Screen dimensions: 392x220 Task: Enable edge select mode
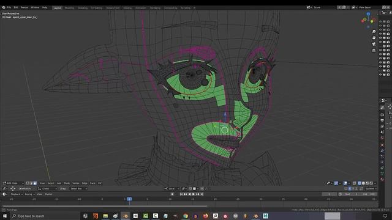(31, 183)
